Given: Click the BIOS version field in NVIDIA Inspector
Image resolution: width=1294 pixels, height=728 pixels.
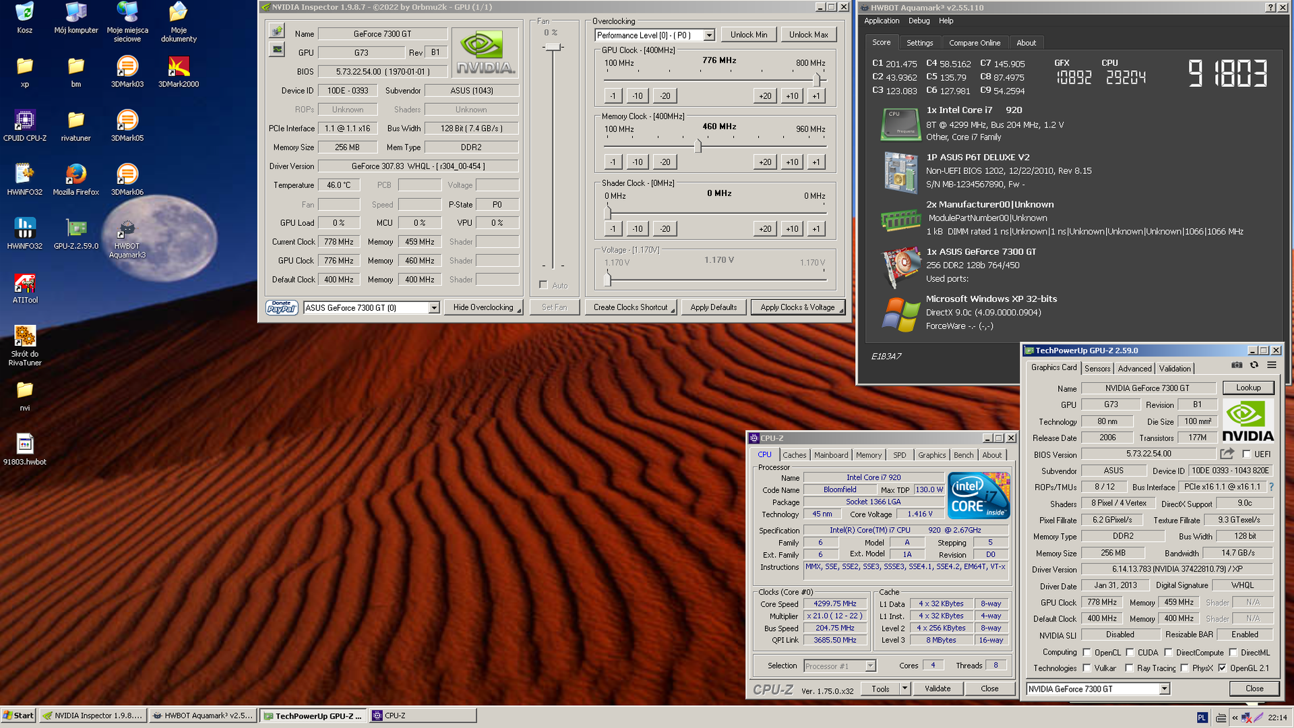Looking at the screenshot, I should 382,71.
